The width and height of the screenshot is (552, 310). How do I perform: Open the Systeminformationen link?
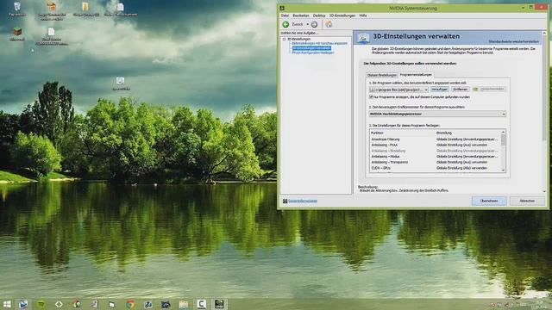pyautogui.click(x=303, y=201)
